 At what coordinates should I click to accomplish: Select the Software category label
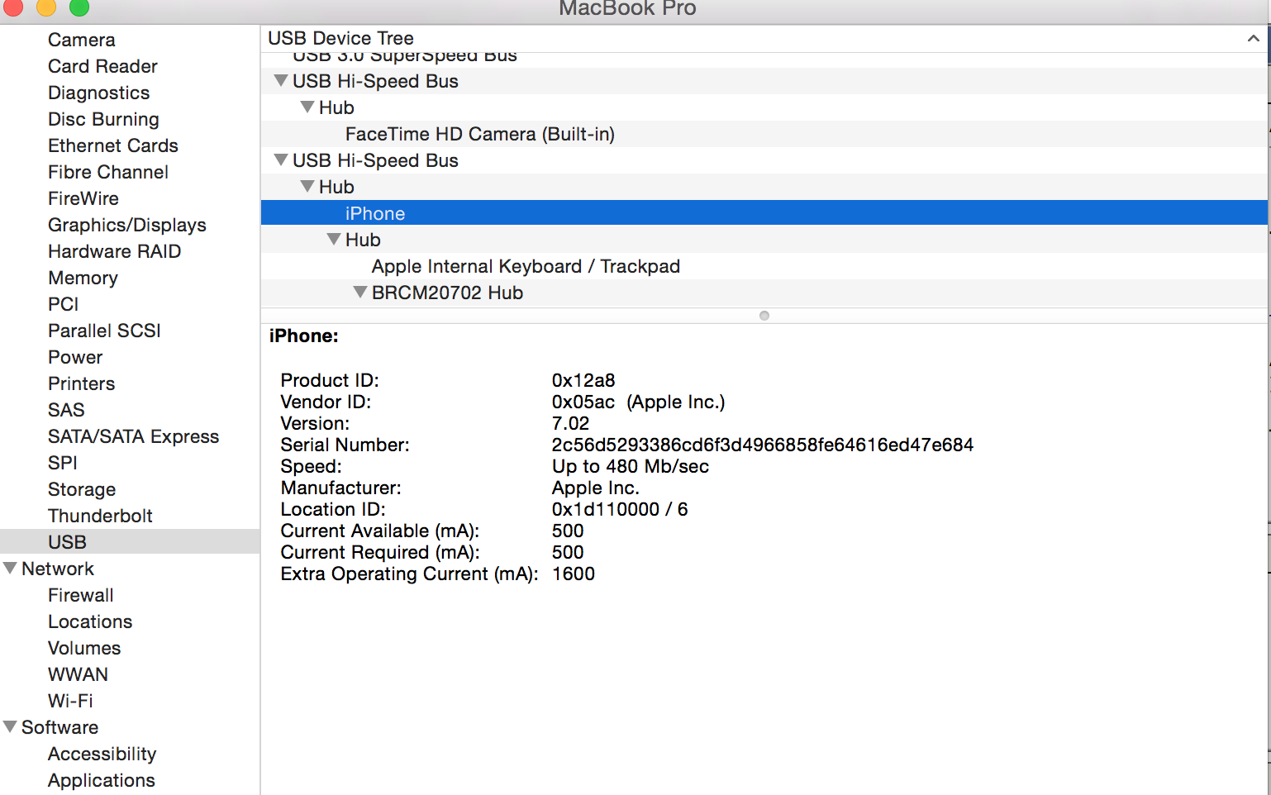point(60,727)
